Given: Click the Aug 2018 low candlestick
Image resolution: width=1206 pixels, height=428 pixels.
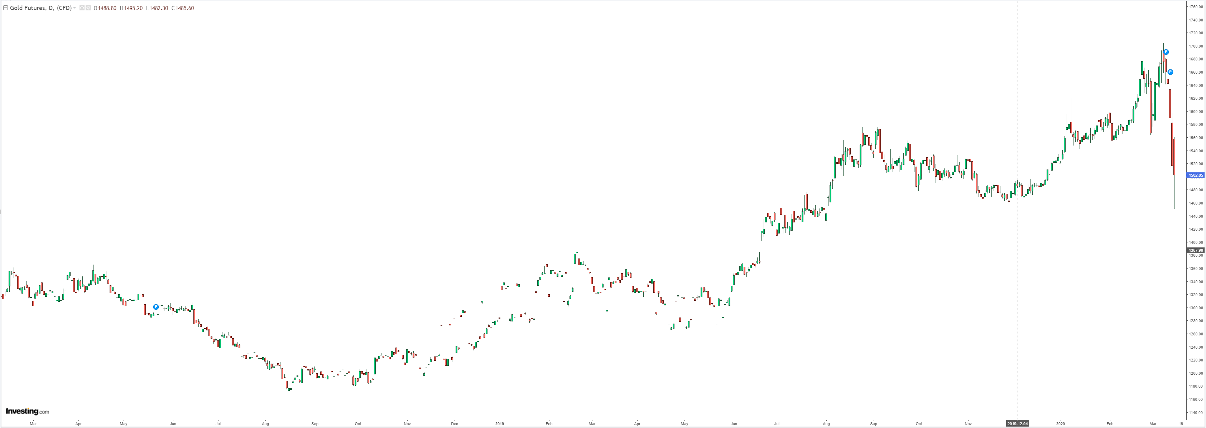Looking at the screenshot, I should click(289, 390).
